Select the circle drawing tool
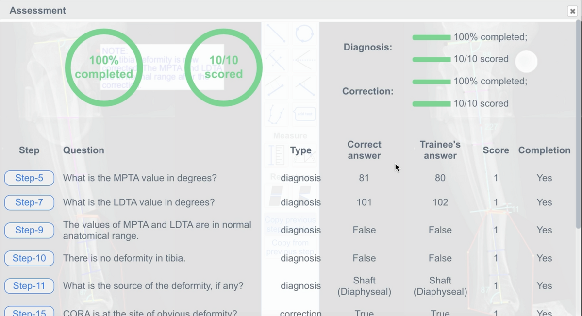Image resolution: width=582 pixels, height=316 pixels. click(x=304, y=34)
